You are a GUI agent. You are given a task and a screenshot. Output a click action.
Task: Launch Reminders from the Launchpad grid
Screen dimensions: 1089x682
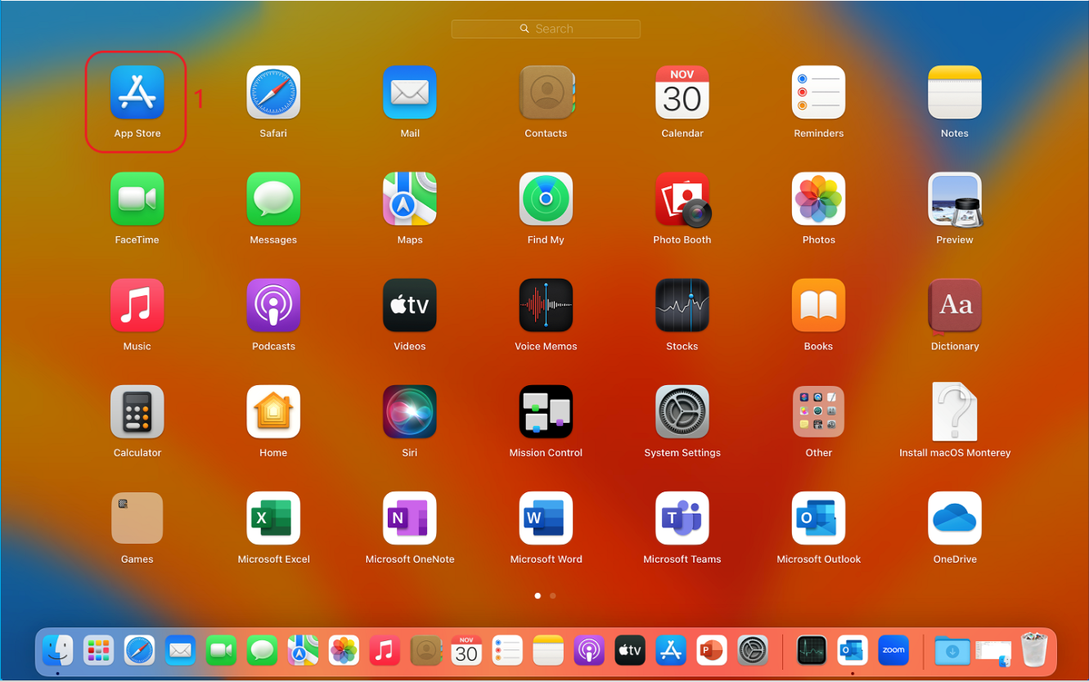click(818, 92)
